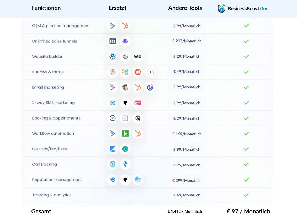Select the Wix logo in Website builder row

point(138,57)
